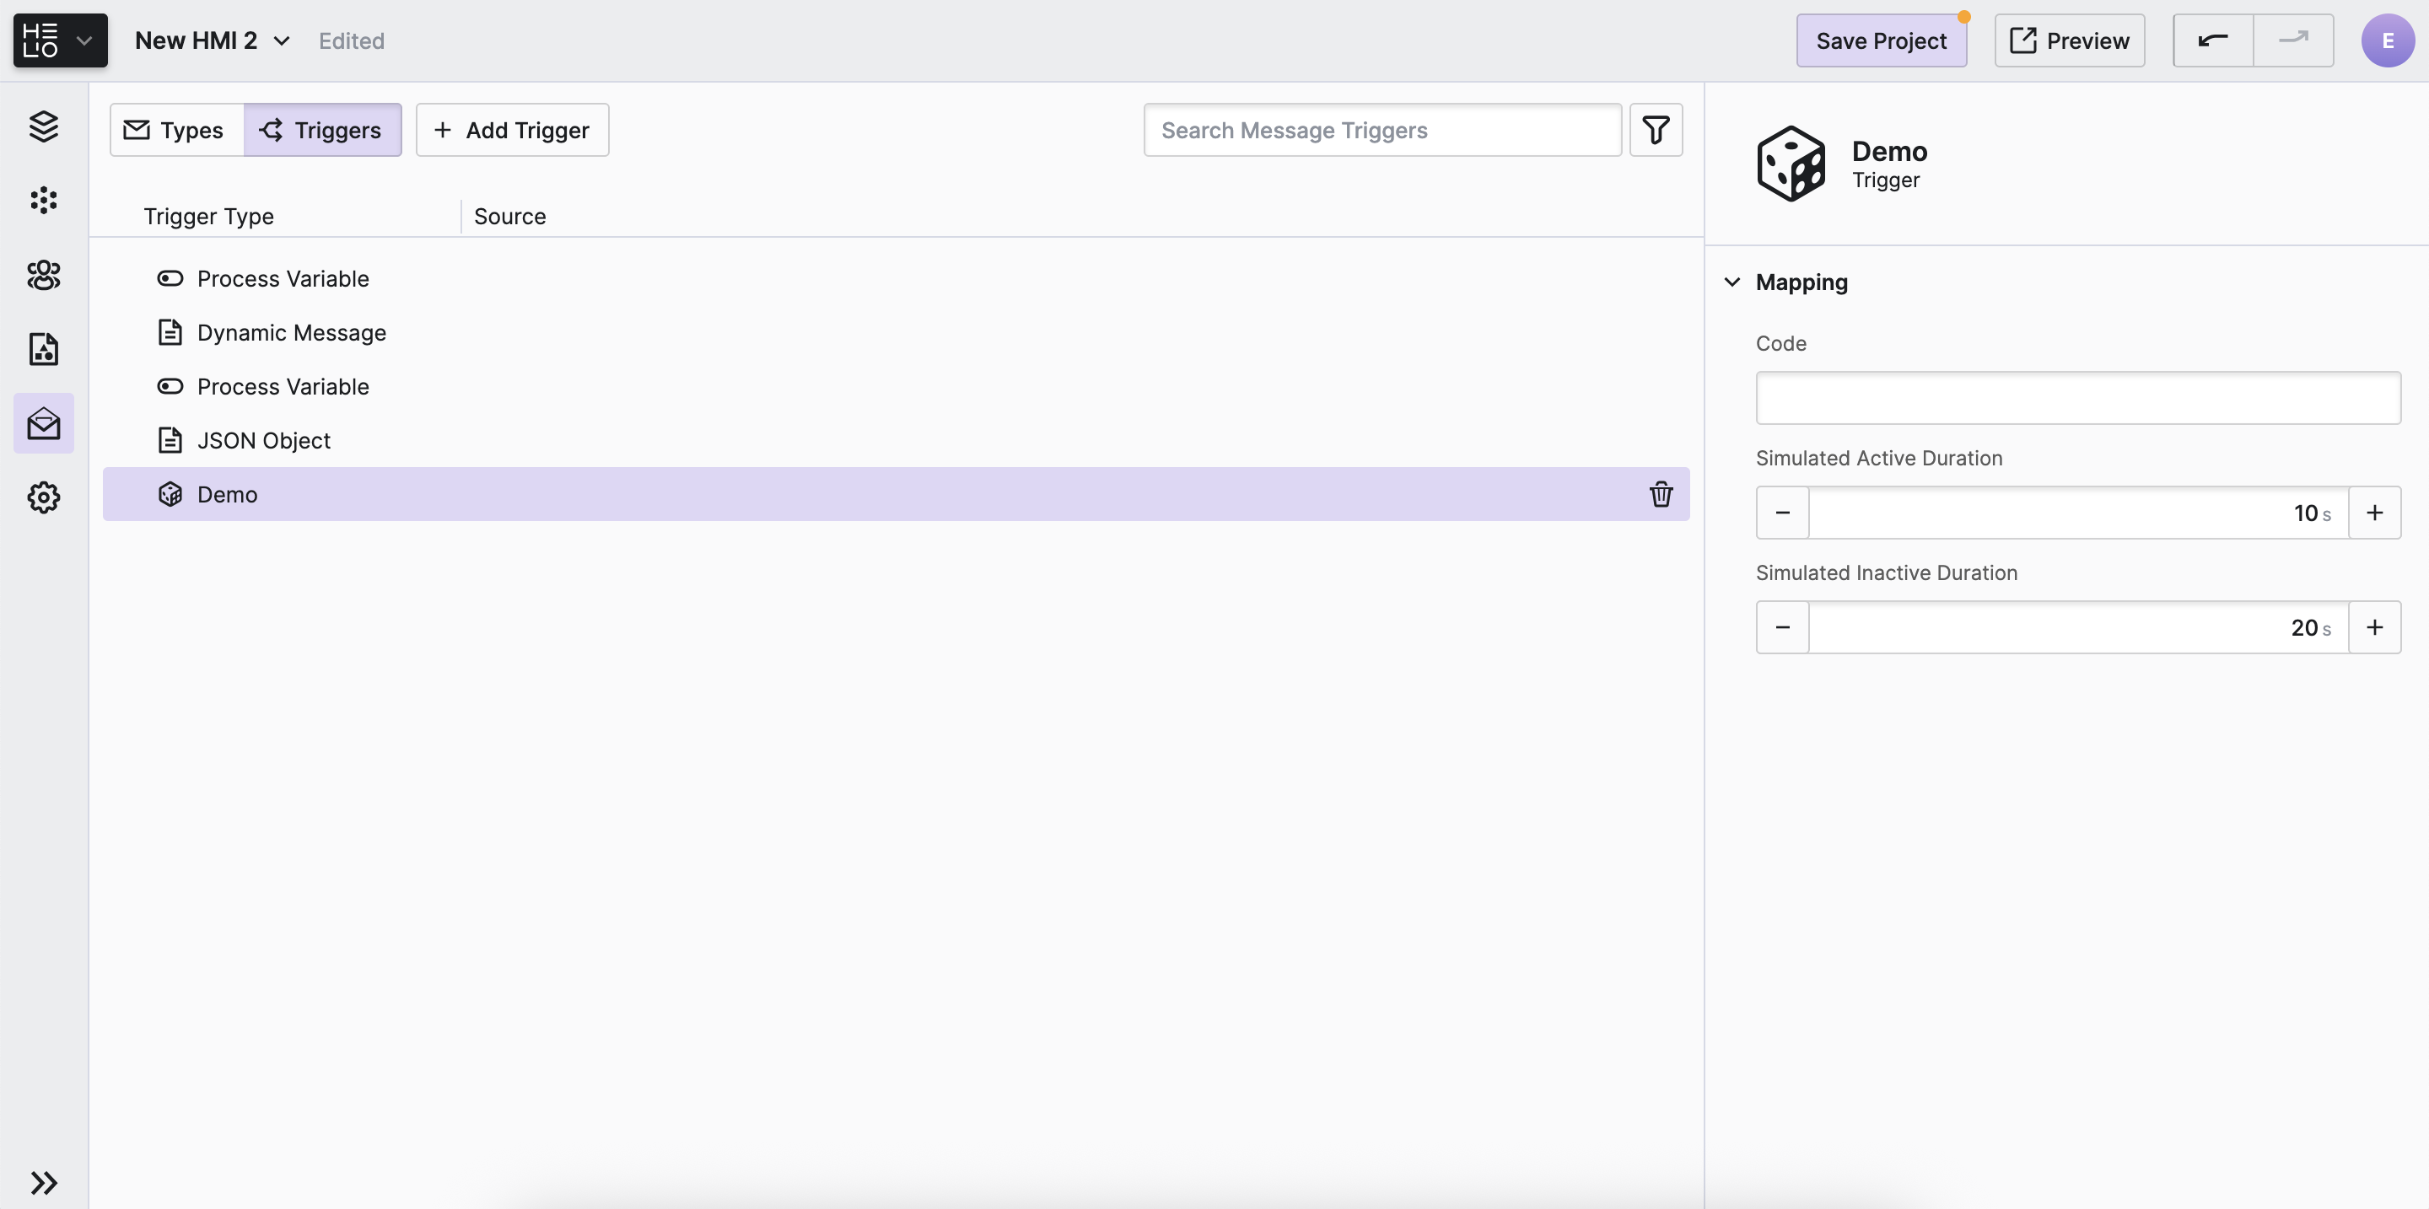This screenshot has width=2429, height=1209.
Task: Open the settings gear in the sidebar
Action: 43,497
